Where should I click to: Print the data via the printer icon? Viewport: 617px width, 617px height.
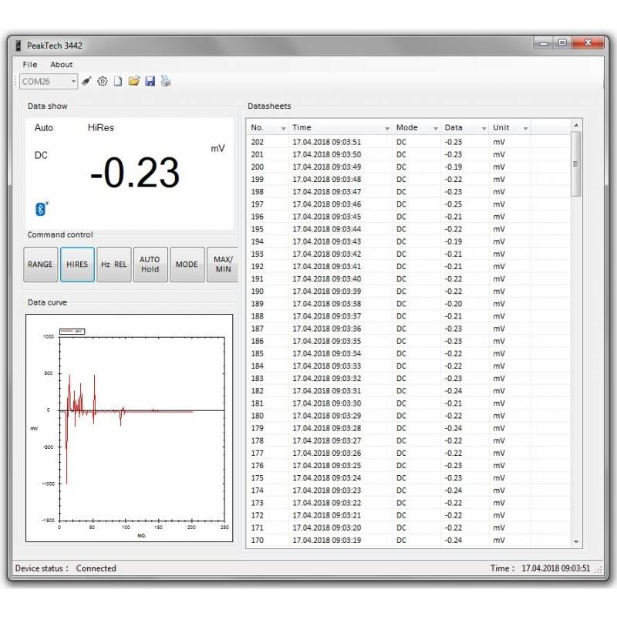pyautogui.click(x=165, y=81)
